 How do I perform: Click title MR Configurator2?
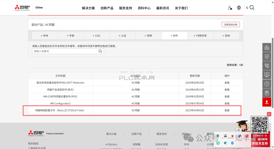60,104
